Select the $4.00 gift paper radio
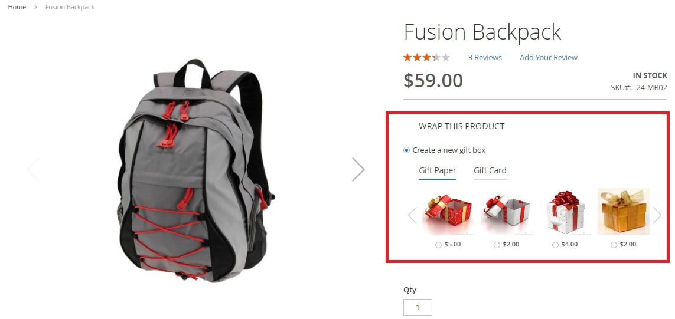Image resolution: width=675 pixels, height=319 pixels. (555, 245)
